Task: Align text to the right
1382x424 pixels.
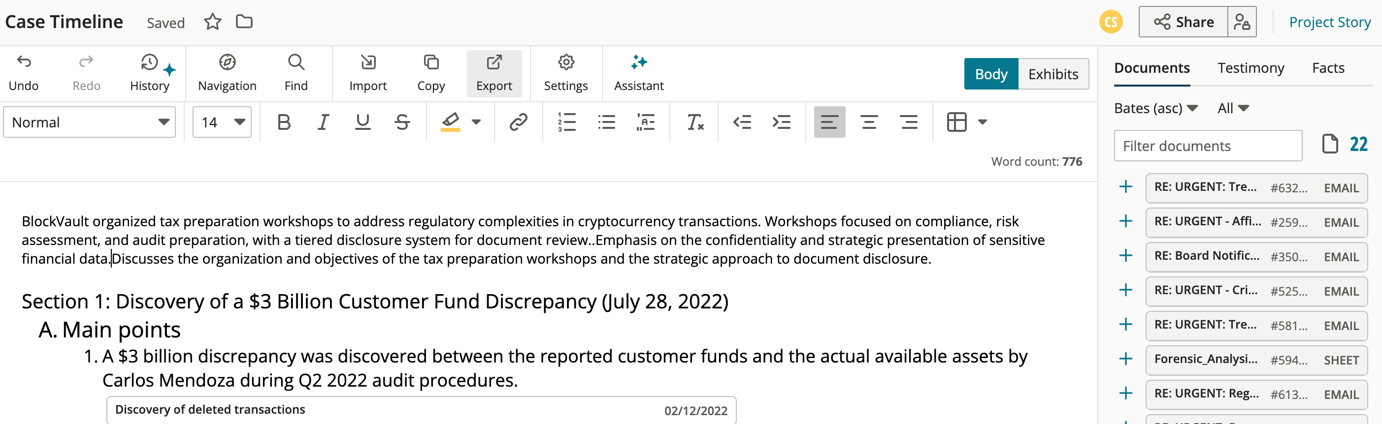Action: 909,122
